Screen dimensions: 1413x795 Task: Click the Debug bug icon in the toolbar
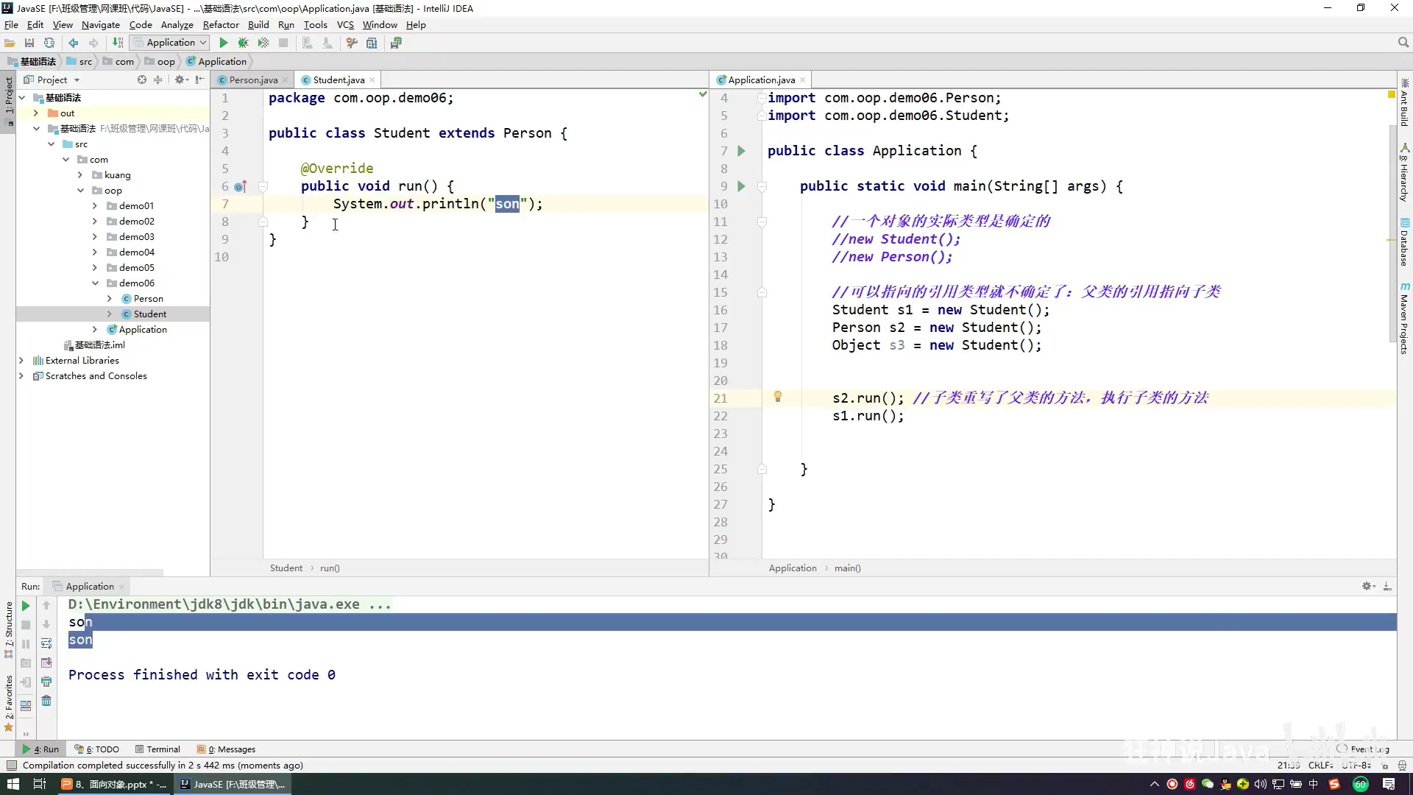coord(243,43)
